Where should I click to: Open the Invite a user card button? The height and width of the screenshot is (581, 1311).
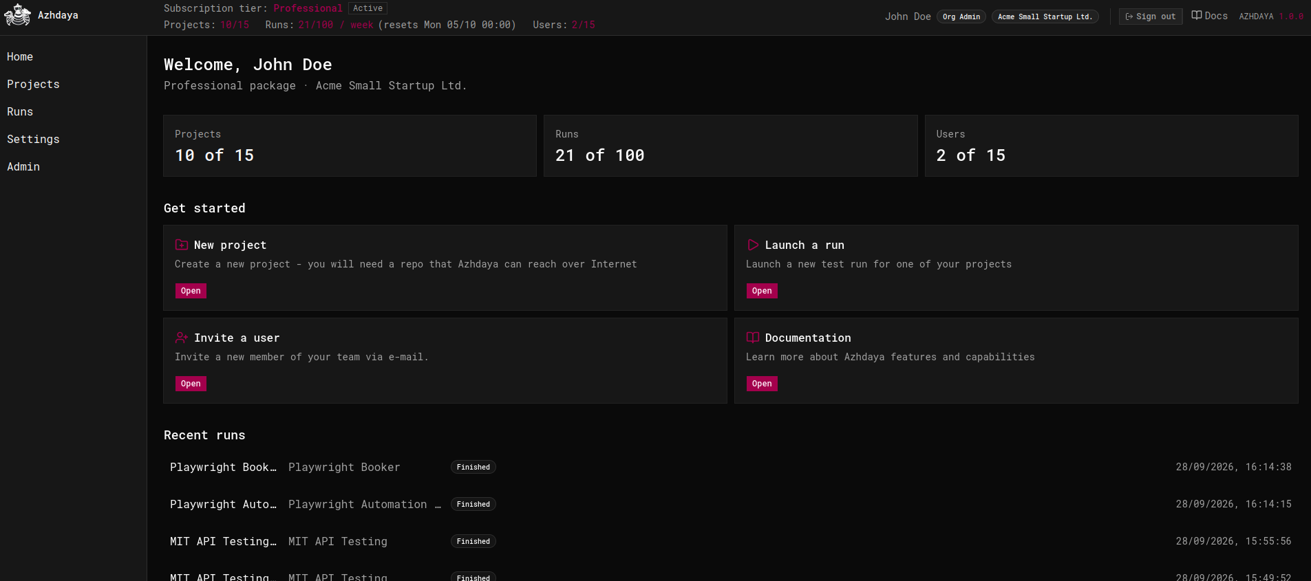(x=191, y=384)
